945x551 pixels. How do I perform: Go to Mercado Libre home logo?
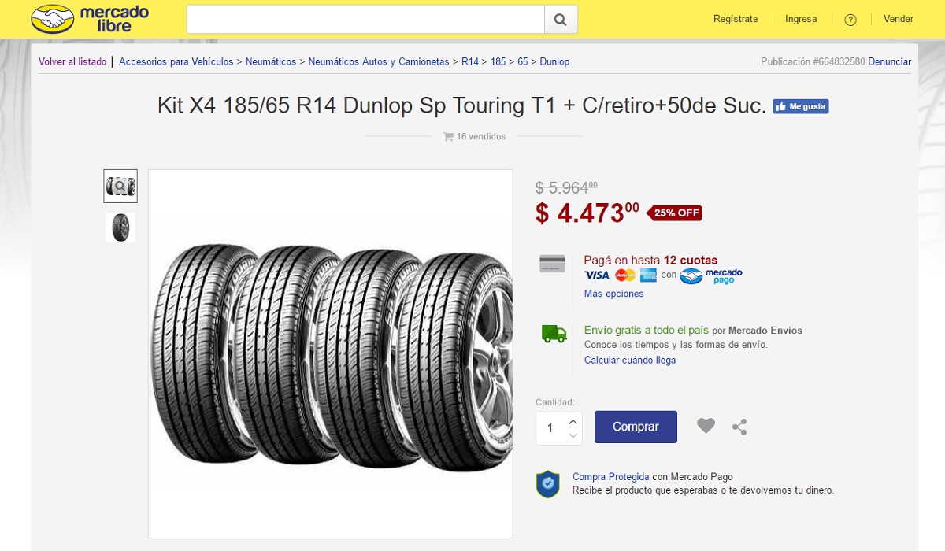[x=90, y=19]
